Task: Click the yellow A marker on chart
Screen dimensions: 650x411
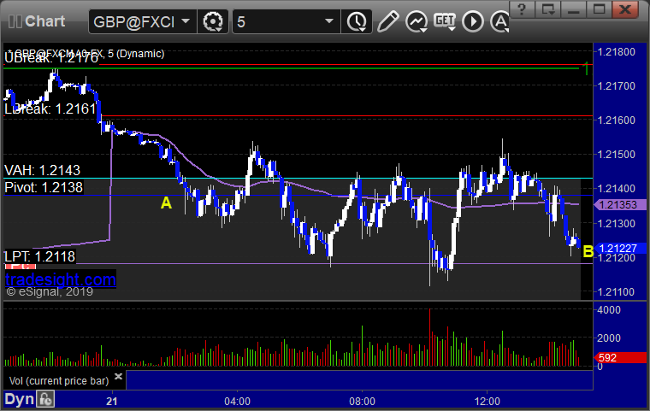Action: click(166, 203)
